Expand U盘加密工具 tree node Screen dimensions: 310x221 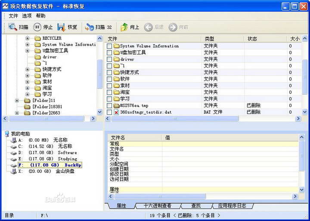click(28, 51)
